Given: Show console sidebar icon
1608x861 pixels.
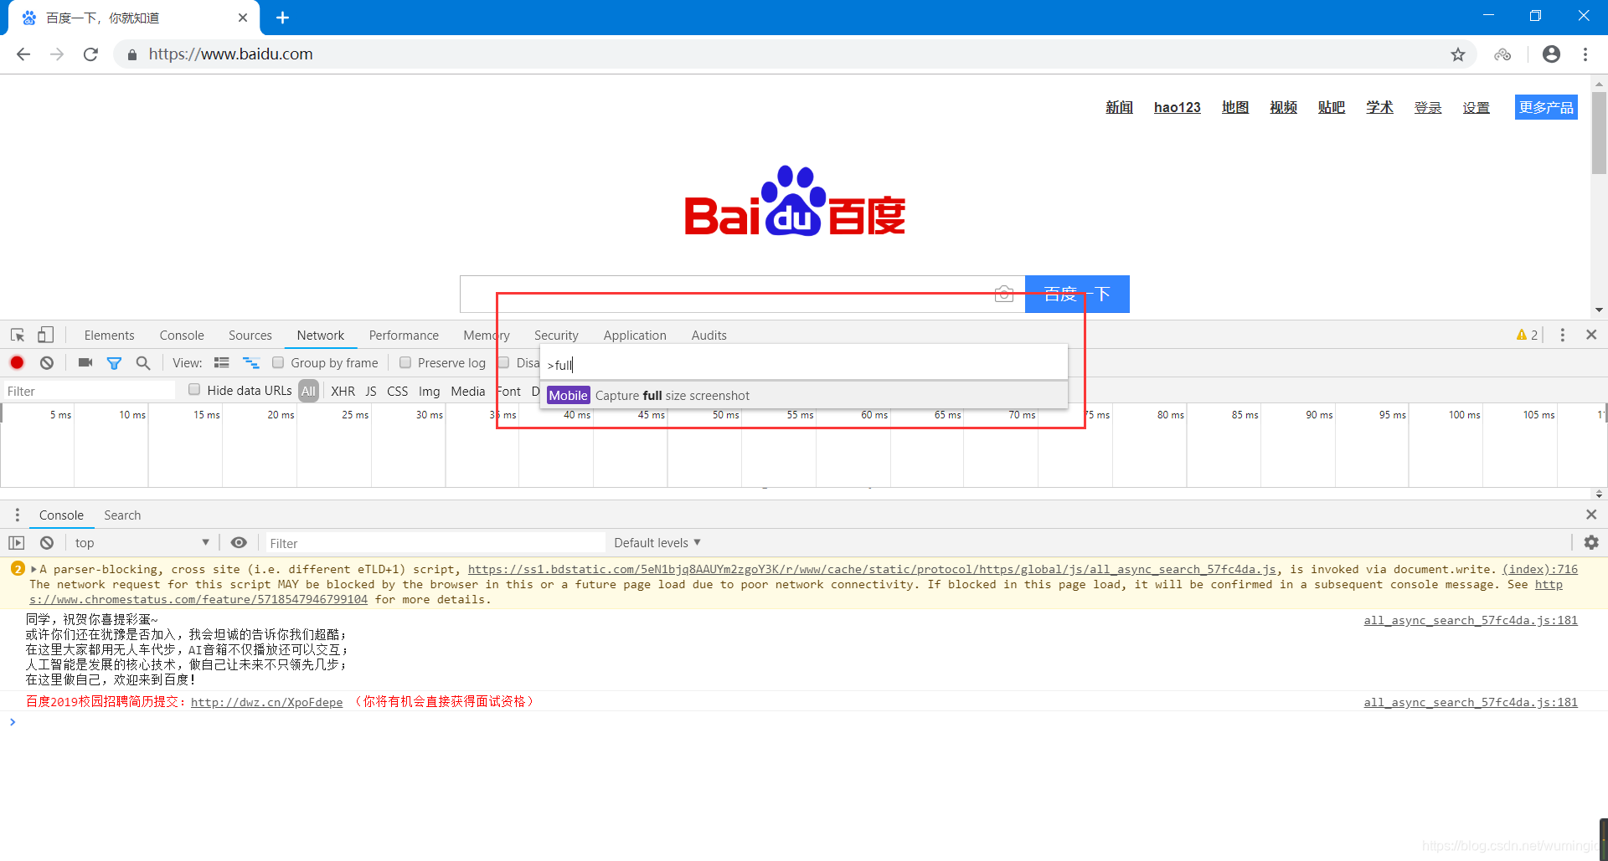Looking at the screenshot, I should click(17, 542).
